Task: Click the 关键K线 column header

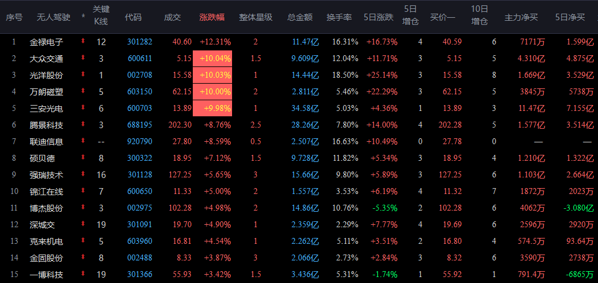Action: coord(101,15)
